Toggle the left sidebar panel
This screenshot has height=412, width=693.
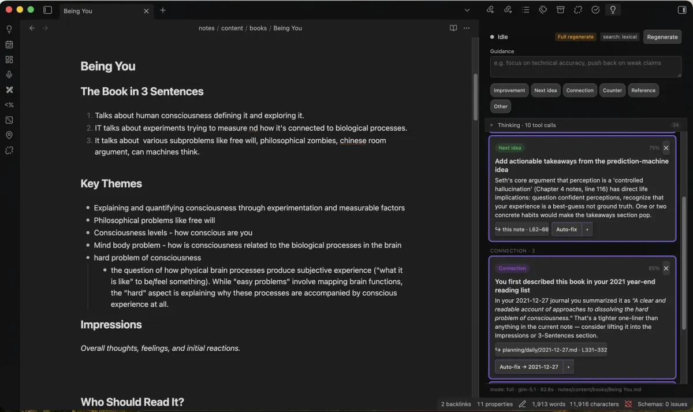pyautogui.click(x=47, y=10)
